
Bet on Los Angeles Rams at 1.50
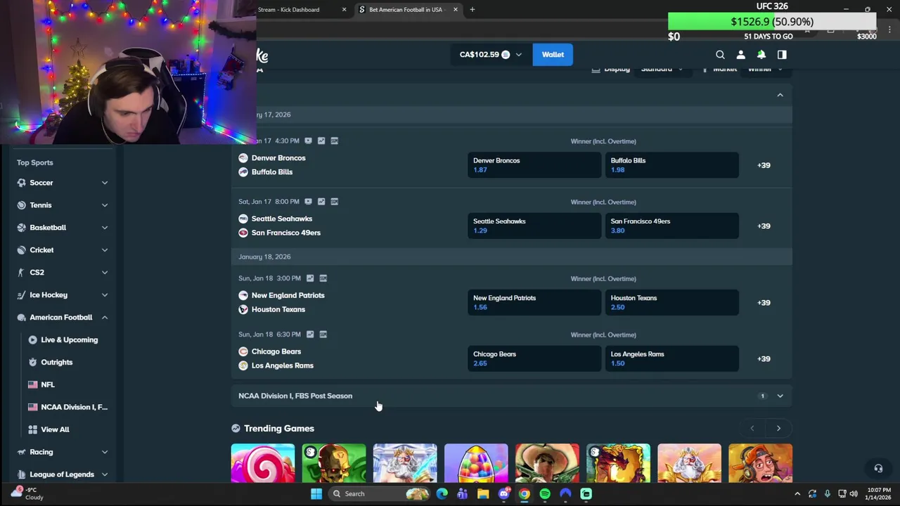point(671,358)
